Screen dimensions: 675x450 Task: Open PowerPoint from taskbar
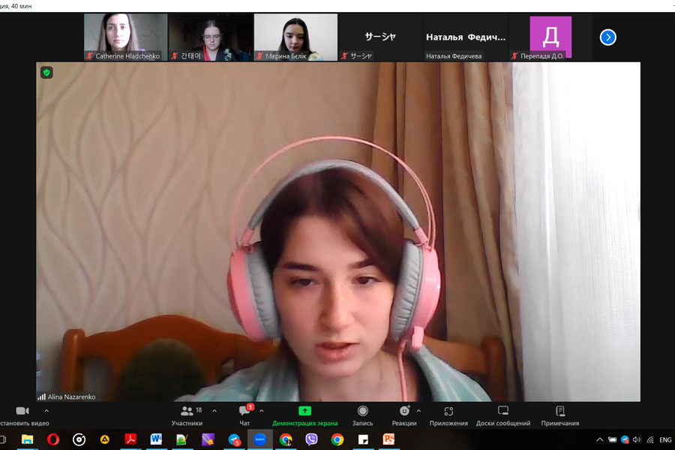pyautogui.click(x=388, y=439)
